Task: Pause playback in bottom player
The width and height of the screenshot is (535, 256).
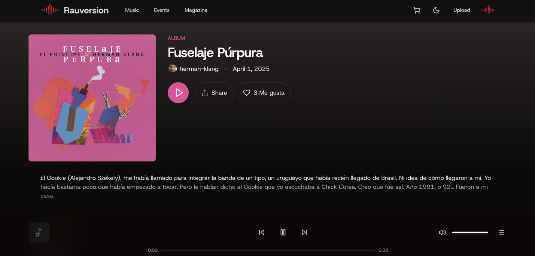Action: pyautogui.click(x=283, y=232)
